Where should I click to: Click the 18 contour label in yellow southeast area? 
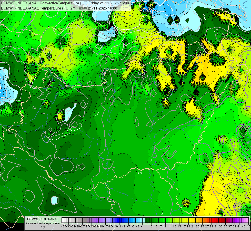(x=222, y=180)
